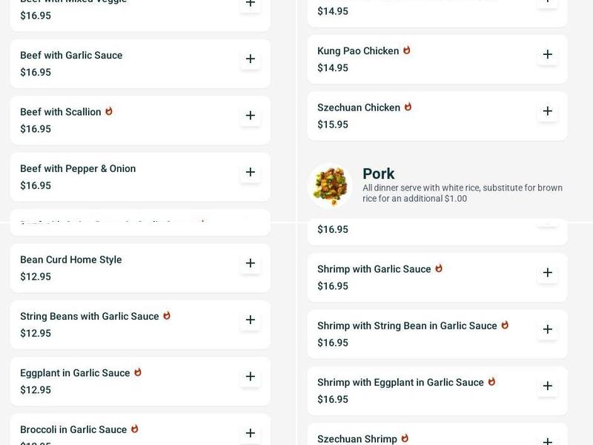Click the Szechuan Chicken spicy flame icon
593x445 pixels.
click(x=408, y=107)
